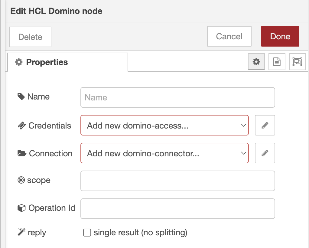Screen dimensions: 309x248
Task: Edit Credentials with pencil button
Action: pos(265,125)
